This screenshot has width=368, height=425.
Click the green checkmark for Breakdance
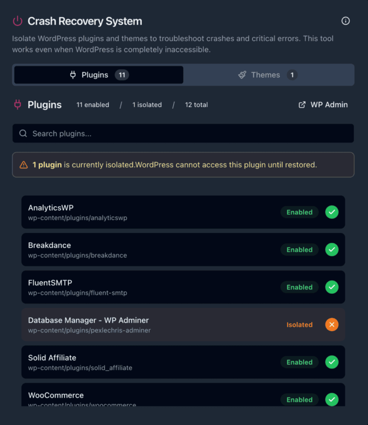click(x=332, y=249)
